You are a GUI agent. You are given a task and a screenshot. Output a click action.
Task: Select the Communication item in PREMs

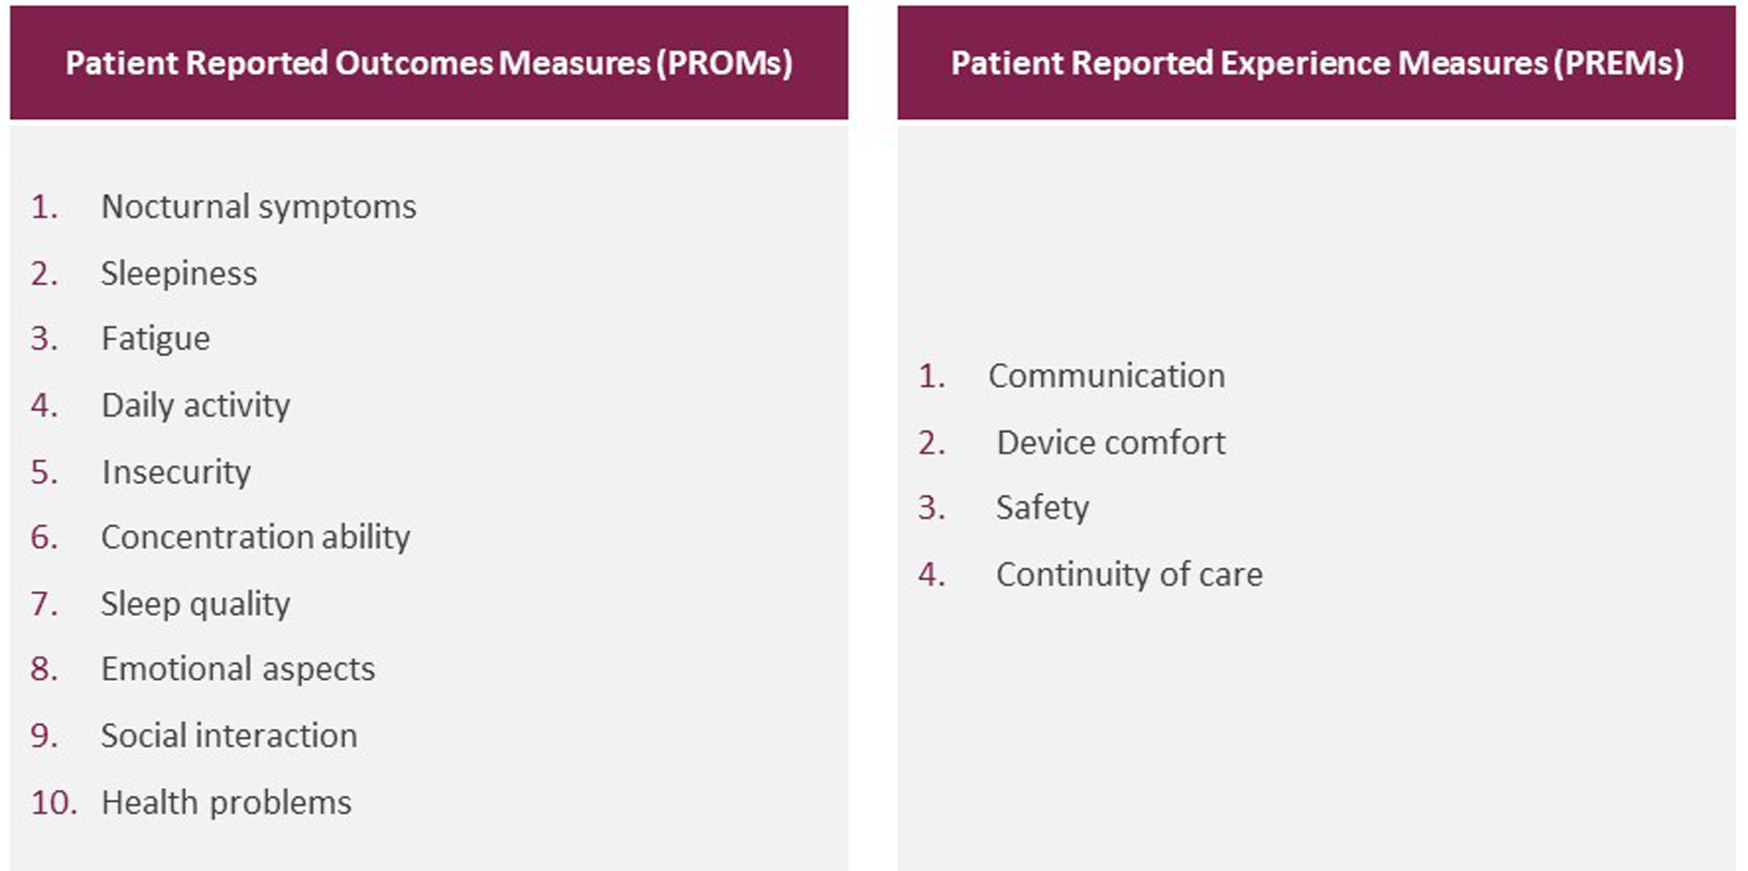click(x=1107, y=377)
